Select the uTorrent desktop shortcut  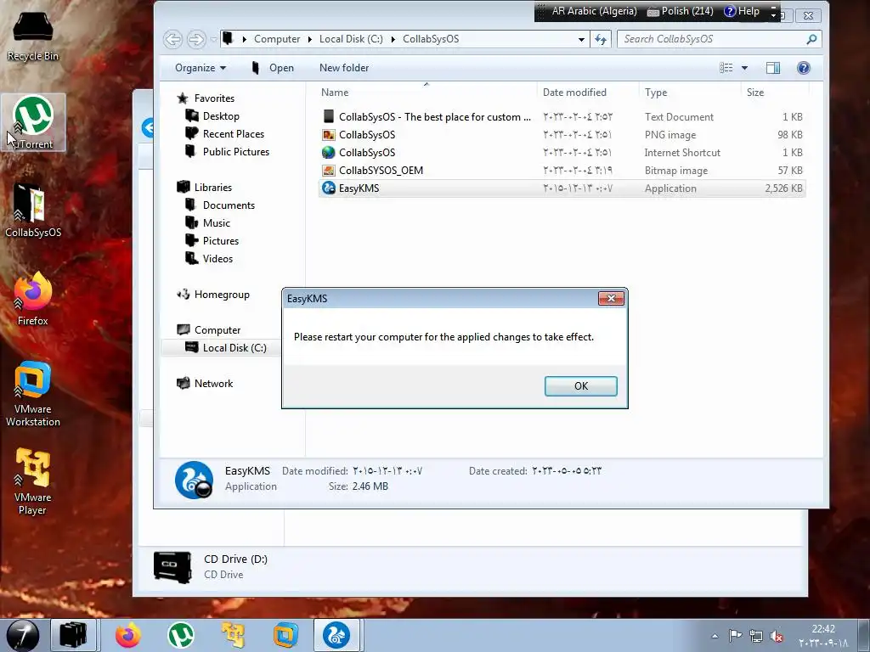(x=33, y=122)
